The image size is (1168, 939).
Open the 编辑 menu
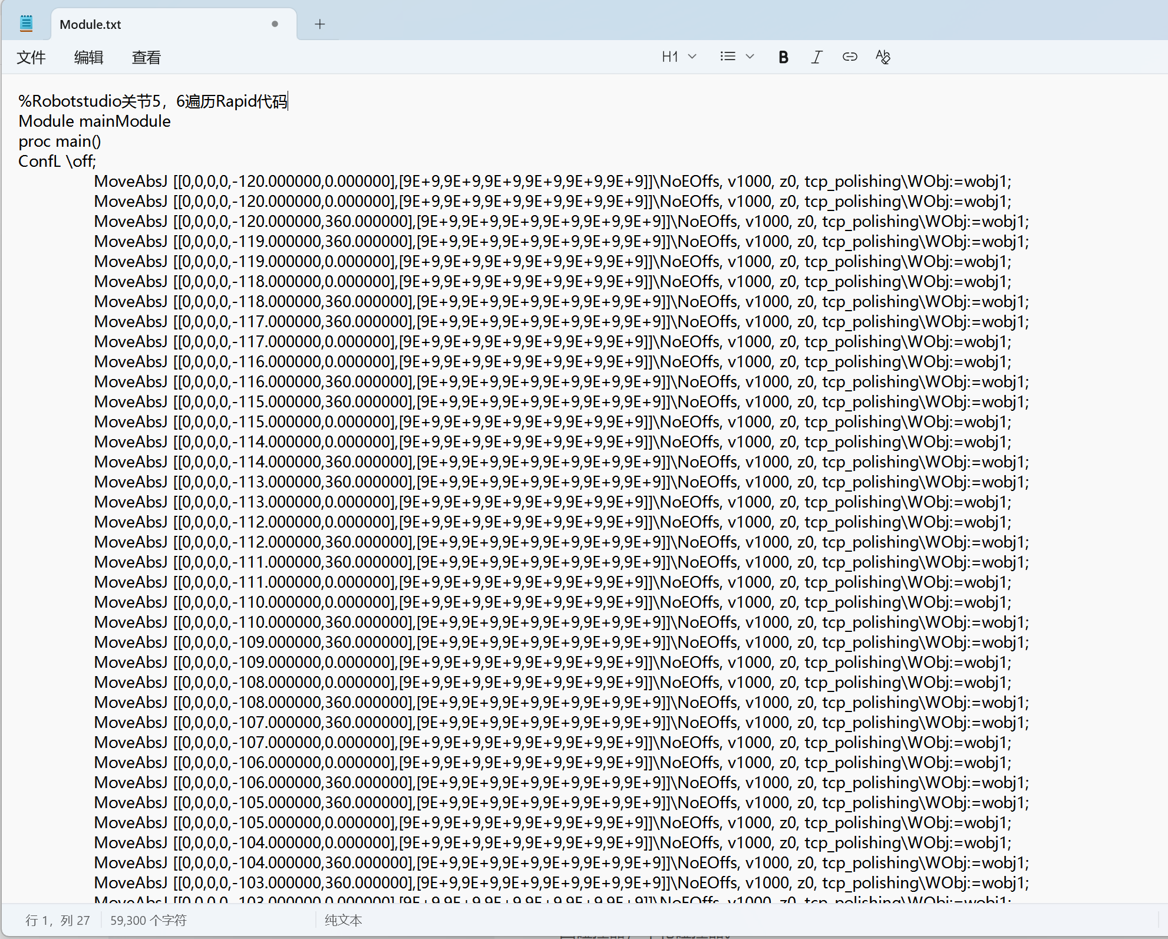click(x=88, y=57)
